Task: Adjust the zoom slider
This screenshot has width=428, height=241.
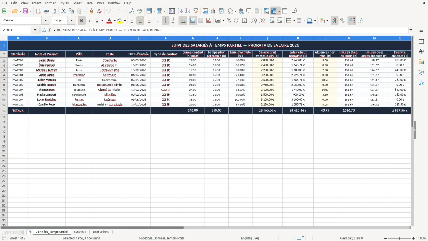Action: point(399,238)
